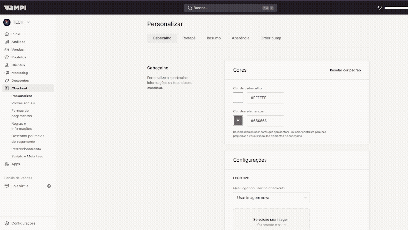The image size is (408, 230).
Task: Click Resetar cor padrão link
Action: (345, 70)
